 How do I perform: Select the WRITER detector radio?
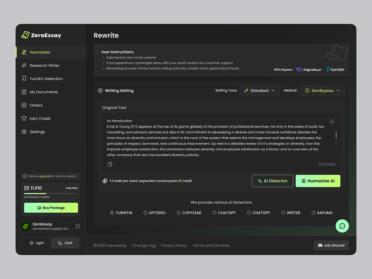tap(283, 213)
